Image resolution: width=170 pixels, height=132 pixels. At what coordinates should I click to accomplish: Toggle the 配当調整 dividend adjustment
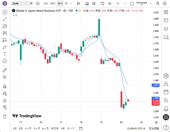[x=154, y=128]
